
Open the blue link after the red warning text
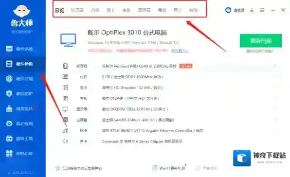point(180,51)
